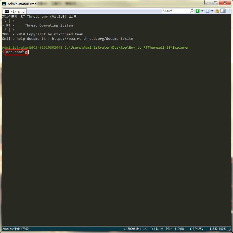Click the [+] status bar indicator

click(152, 229)
